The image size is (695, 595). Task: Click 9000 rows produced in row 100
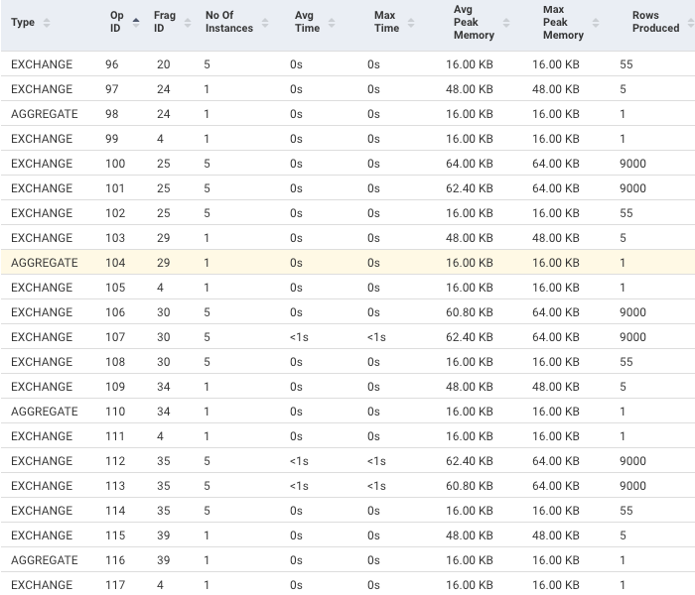pyautogui.click(x=632, y=164)
